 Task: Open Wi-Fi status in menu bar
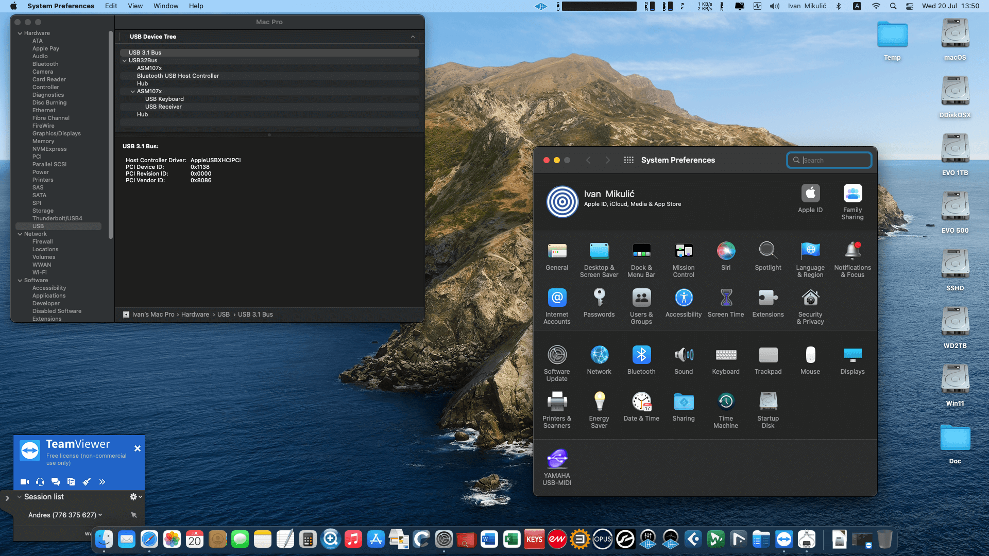876,6
